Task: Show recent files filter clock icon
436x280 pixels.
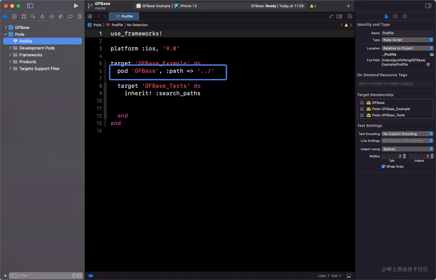Action: tap(74, 276)
